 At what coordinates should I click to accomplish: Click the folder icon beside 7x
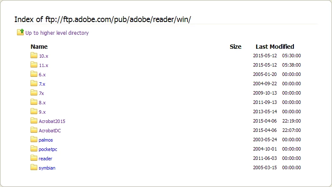[x=33, y=93]
